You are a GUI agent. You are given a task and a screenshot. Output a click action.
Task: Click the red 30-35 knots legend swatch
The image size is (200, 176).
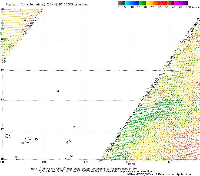(x=163, y=3)
